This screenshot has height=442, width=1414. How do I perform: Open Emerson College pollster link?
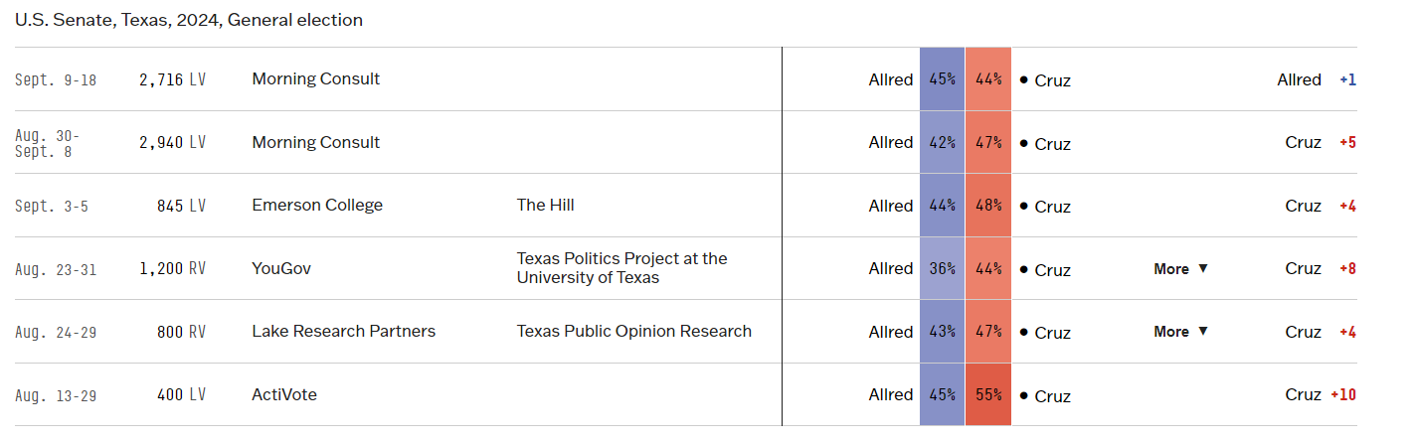coord(317,206)
